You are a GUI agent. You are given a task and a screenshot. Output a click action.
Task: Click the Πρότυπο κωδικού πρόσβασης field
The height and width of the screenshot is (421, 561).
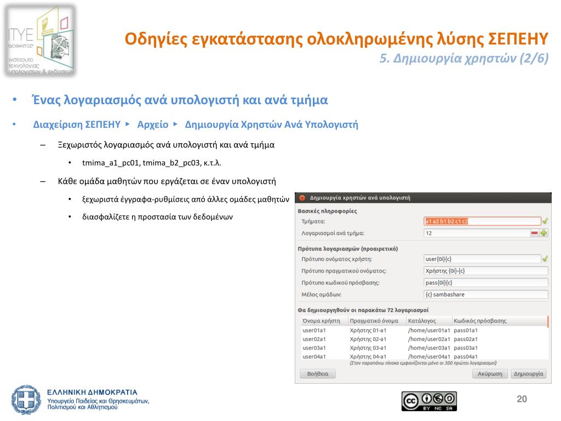click(x=486, y=283)
